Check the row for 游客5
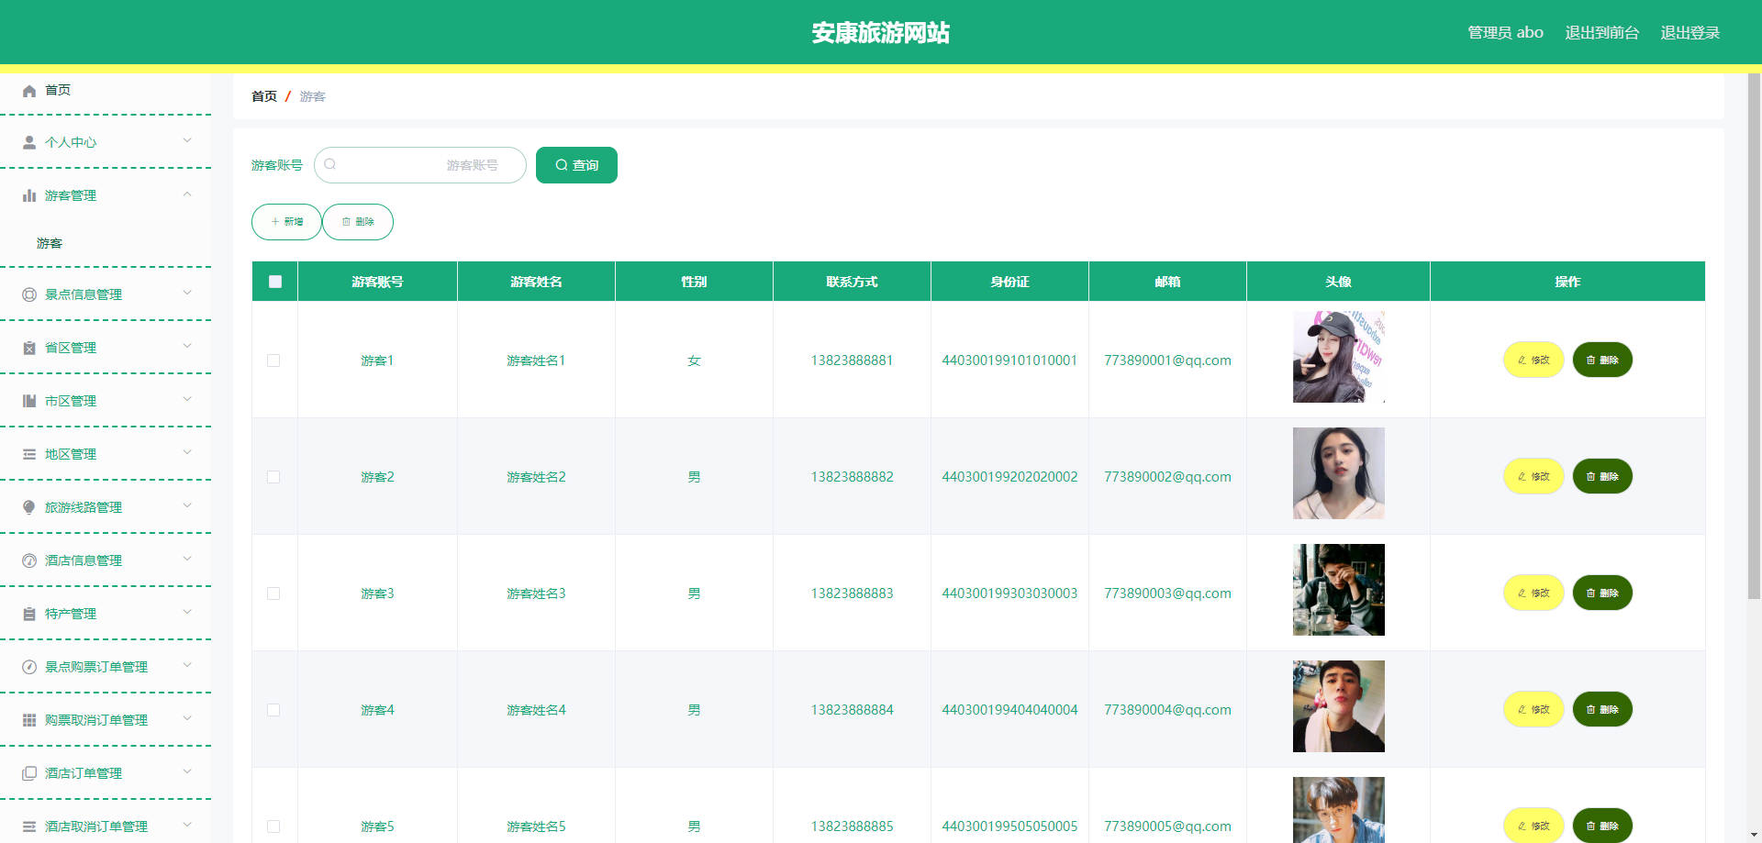 coord(273,826)
